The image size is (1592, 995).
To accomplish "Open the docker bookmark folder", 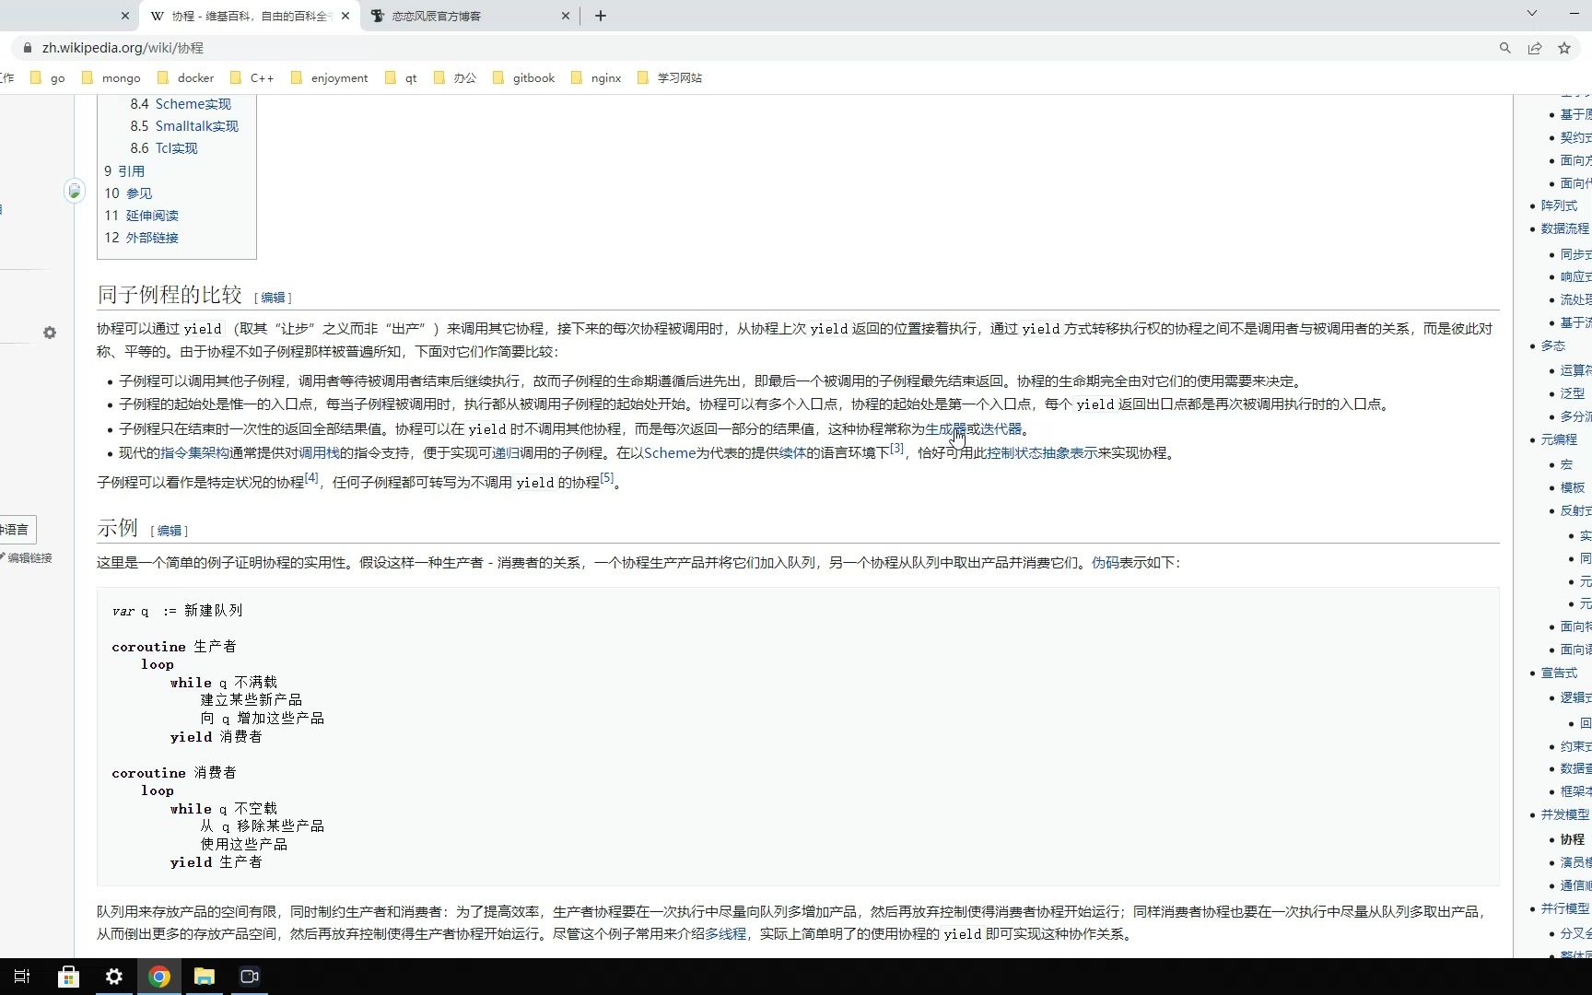I will coord(186,78).
